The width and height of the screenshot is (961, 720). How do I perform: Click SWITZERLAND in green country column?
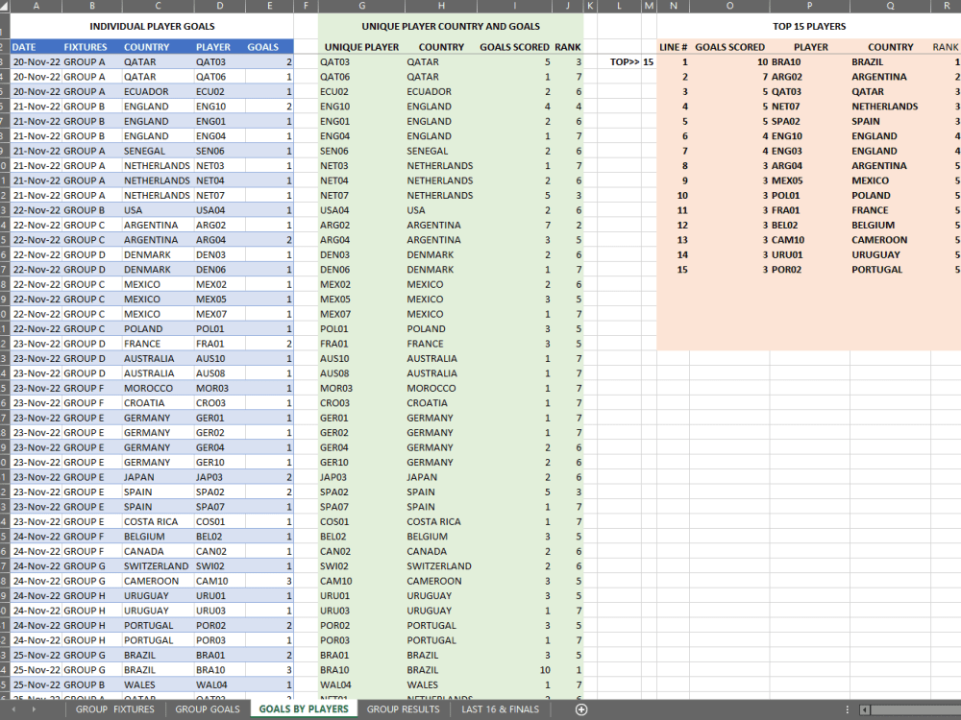tap(441, 566)
